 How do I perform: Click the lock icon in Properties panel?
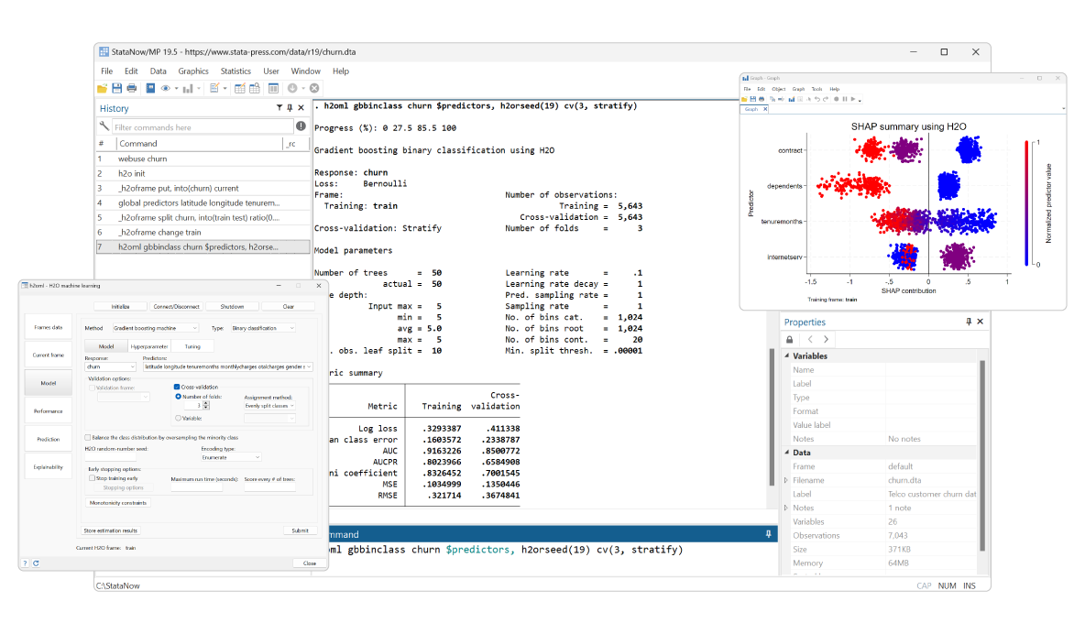pos(790,339)
